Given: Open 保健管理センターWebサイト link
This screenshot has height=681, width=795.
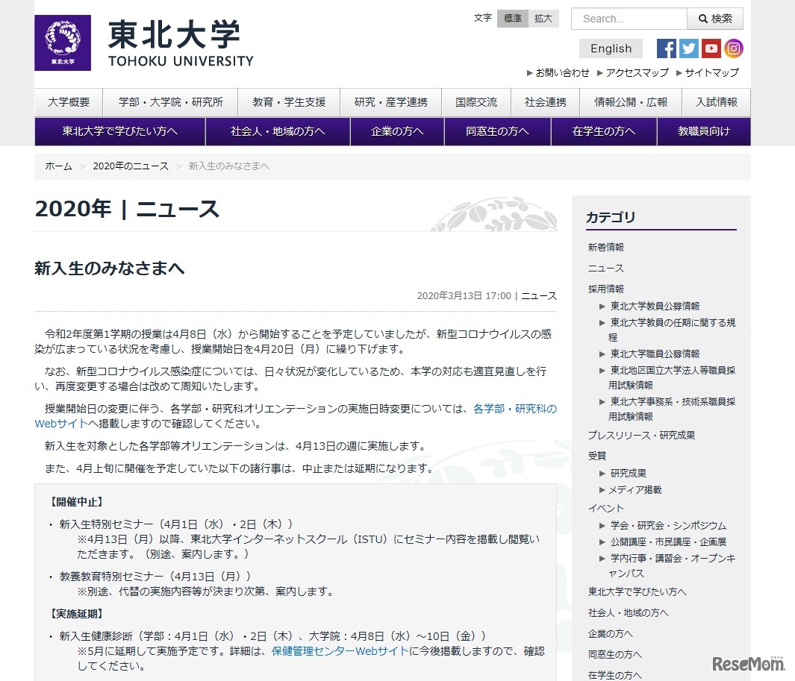Looking at the screenshot, I should [340, 651].
